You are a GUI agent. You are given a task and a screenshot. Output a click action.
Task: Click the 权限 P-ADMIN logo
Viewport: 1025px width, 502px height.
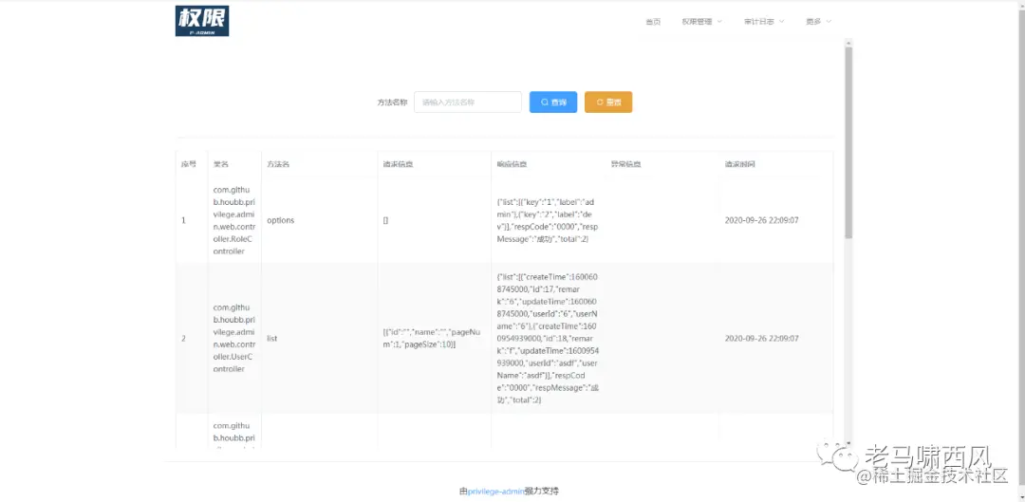(202, 21)
